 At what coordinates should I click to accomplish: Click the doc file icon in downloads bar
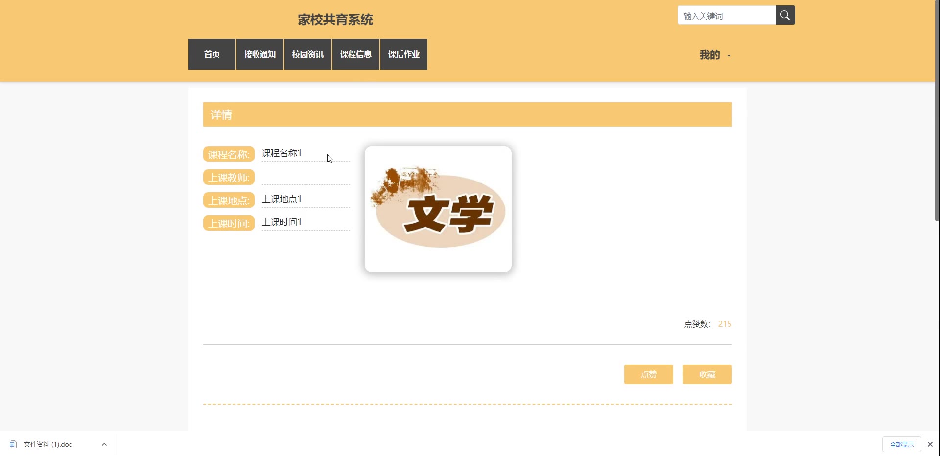[x=13, y=444]
